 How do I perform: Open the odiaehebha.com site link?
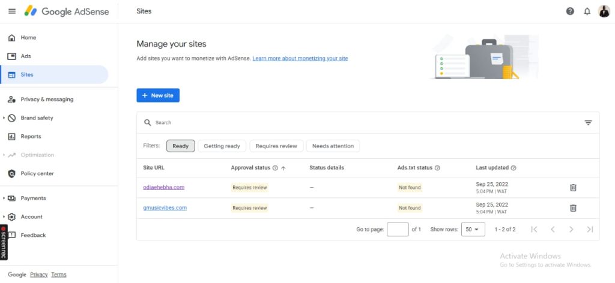(163, 187)
